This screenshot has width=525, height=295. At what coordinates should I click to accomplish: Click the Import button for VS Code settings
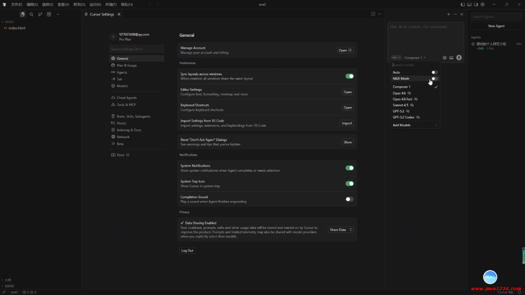click(x=347, y=123)
